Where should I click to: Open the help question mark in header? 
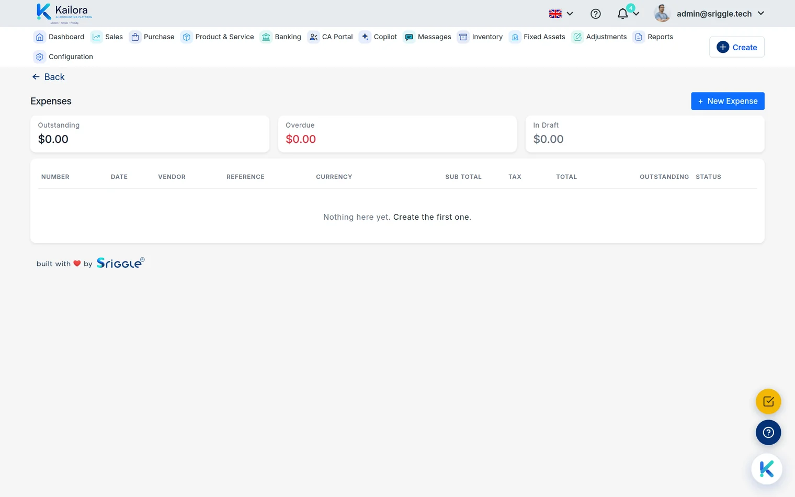click(x=595, y=14)
